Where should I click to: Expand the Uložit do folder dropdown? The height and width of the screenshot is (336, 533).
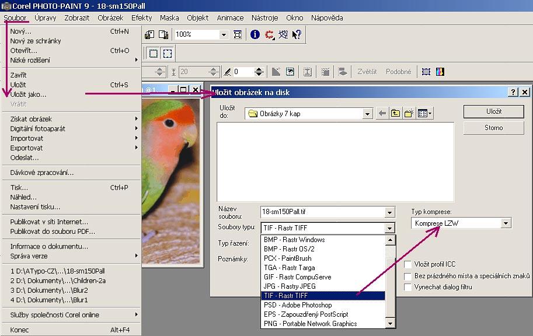pyautogui.click(x=367, y=114)
